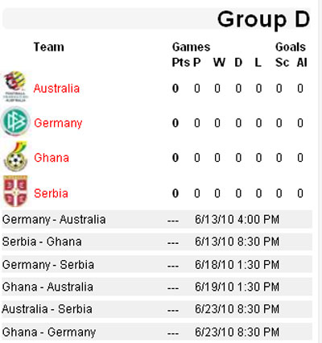This screenshot has height=343, width=322.
Task: Click the 6/13/10 4:00 PM match time
Action: click(x=237, y=220)
